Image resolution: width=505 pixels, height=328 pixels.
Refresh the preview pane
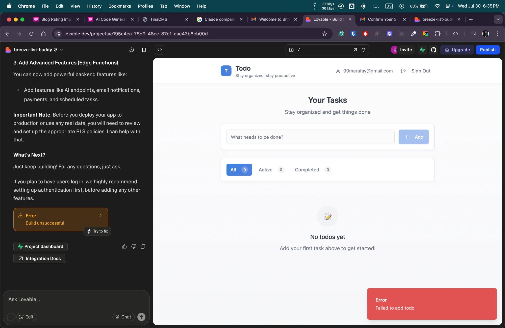363,50
